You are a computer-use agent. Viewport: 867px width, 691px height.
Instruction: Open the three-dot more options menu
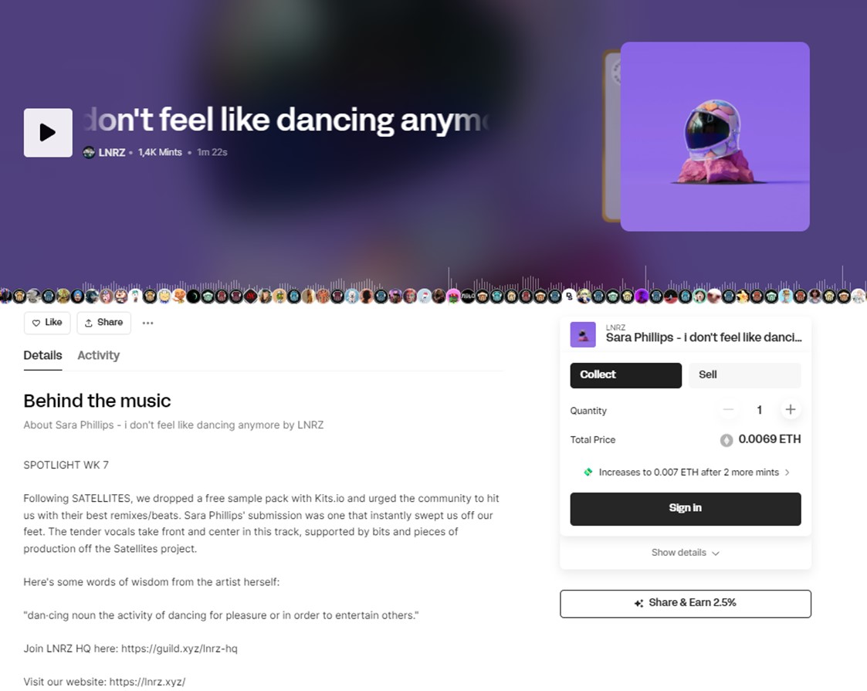[x=147, y=323]
